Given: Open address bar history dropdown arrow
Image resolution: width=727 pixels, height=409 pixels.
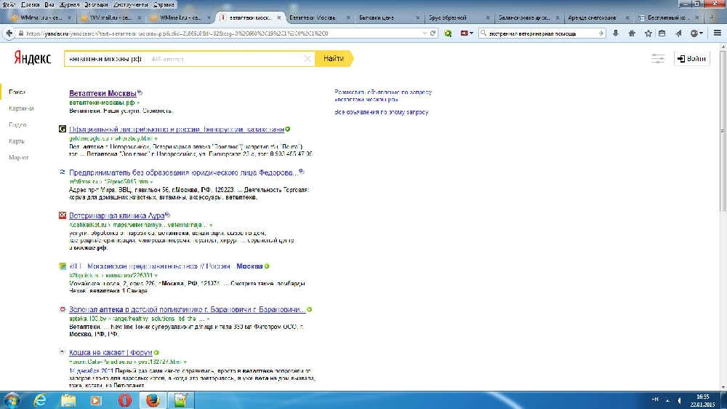Looking at the screenshot, I should pyautogui.click(x=425, y=33).
